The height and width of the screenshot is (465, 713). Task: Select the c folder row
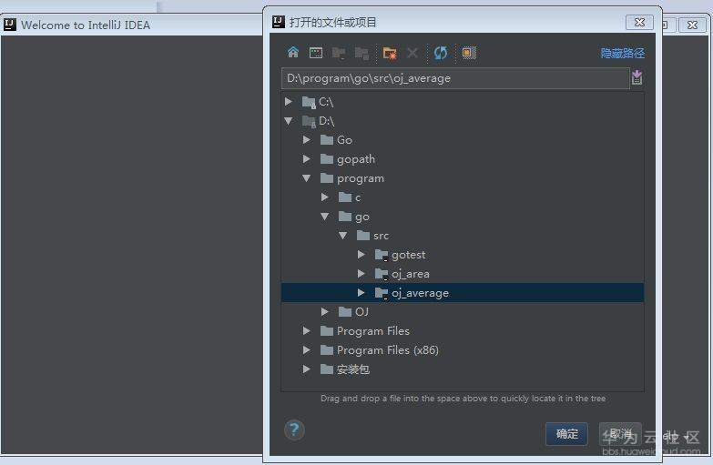[x=463, y=197]
